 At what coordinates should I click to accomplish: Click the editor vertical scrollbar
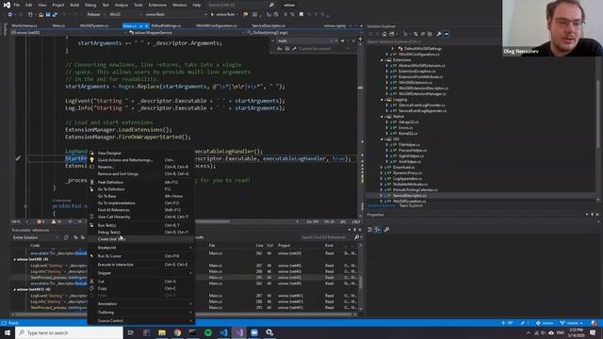point(361,131)
